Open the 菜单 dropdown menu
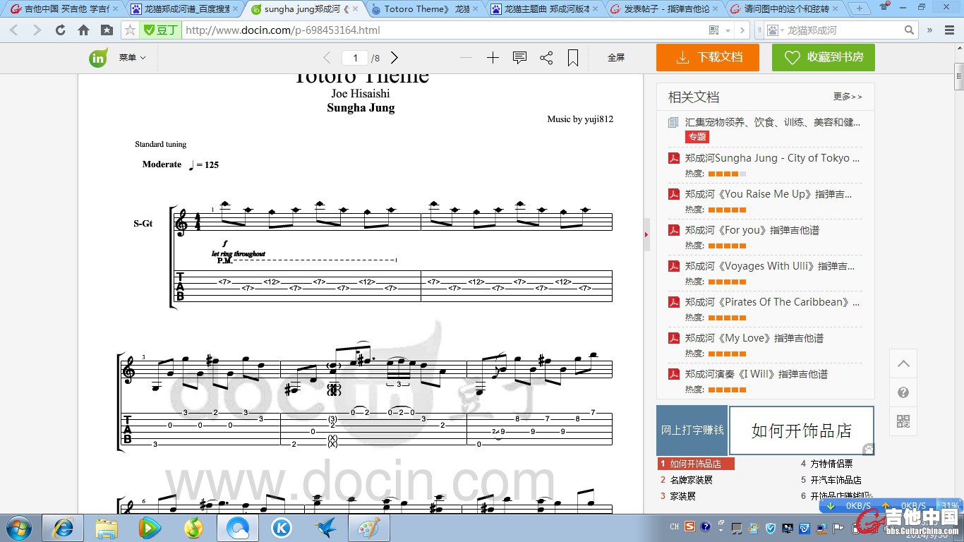Screen dimensions: 964x542 132,58
